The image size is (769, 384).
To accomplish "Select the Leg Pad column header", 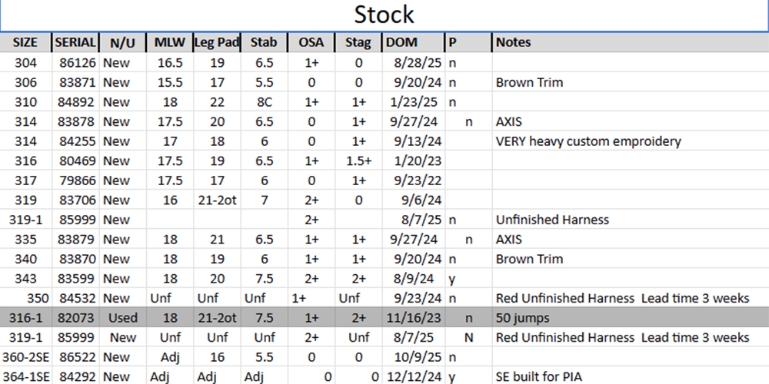I will (217, 42).
